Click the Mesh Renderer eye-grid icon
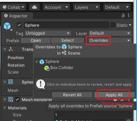137x121 pixels. [11, 99]
